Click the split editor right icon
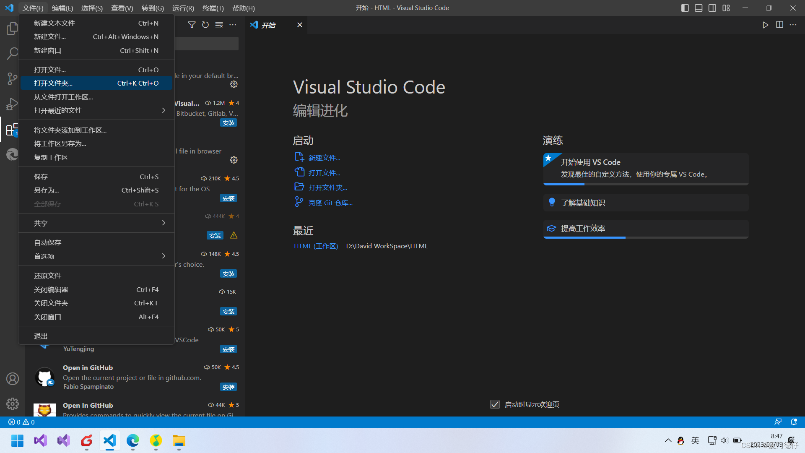The image size is (805, 453). 779,25
